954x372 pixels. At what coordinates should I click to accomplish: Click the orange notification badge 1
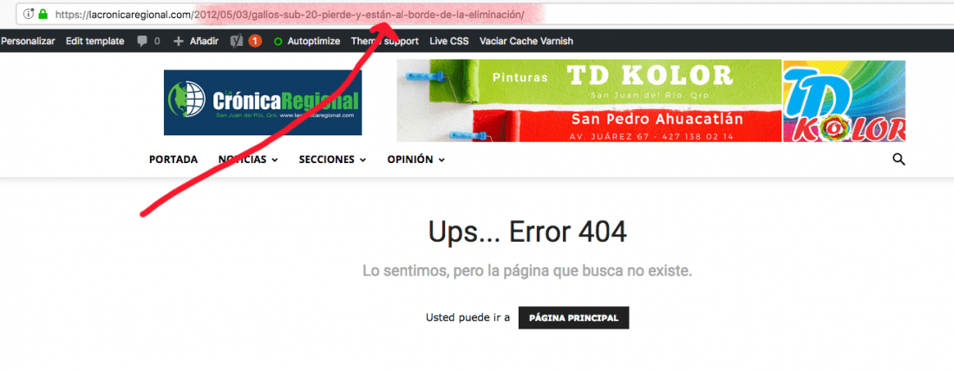(x=255, y=42)
